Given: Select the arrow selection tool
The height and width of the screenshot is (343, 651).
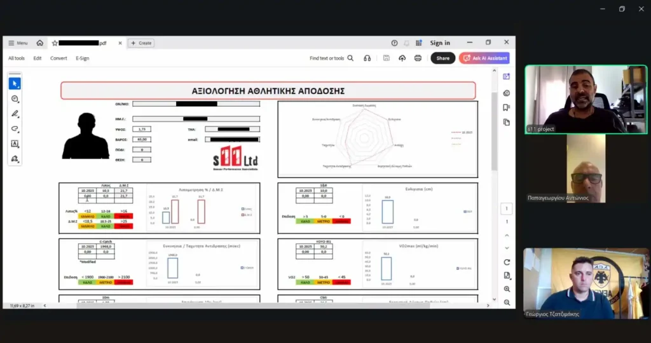Looking at the screenshot, I should (15, 84).
